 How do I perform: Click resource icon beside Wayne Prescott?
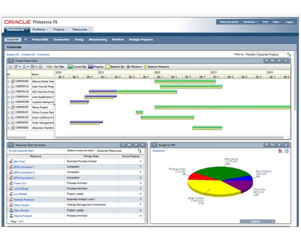(x=11, y=216)
